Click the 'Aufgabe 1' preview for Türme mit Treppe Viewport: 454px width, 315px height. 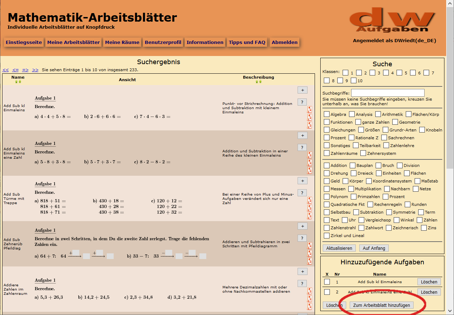point(45,184)
